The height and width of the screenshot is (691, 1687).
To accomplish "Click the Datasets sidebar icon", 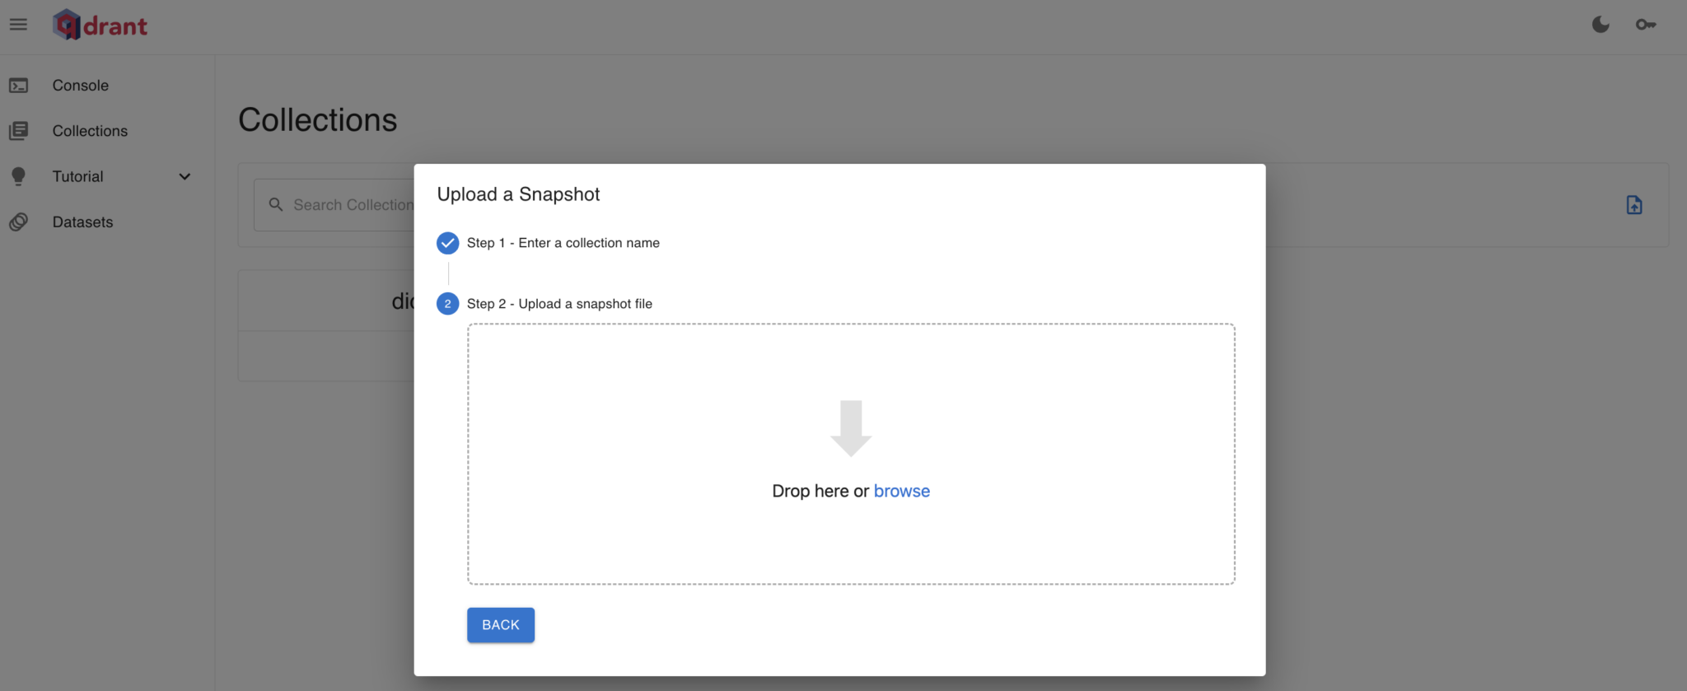I will click(x=18, y=222).
